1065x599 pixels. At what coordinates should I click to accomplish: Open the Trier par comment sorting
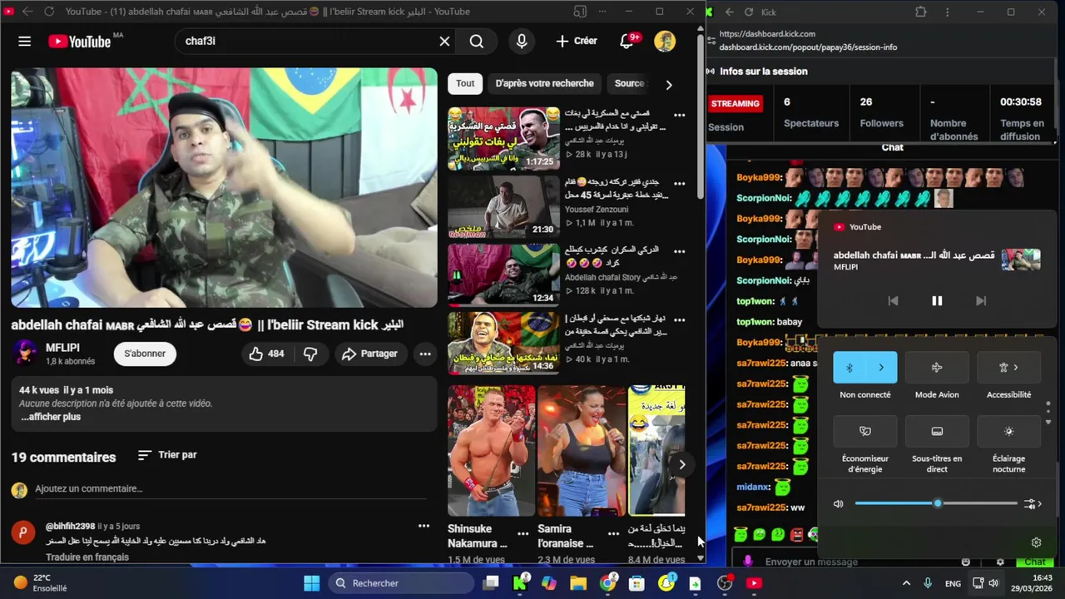point(167,455)
